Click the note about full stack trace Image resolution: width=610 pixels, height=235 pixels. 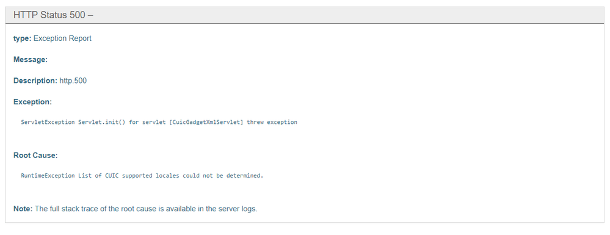coord(136,209)
